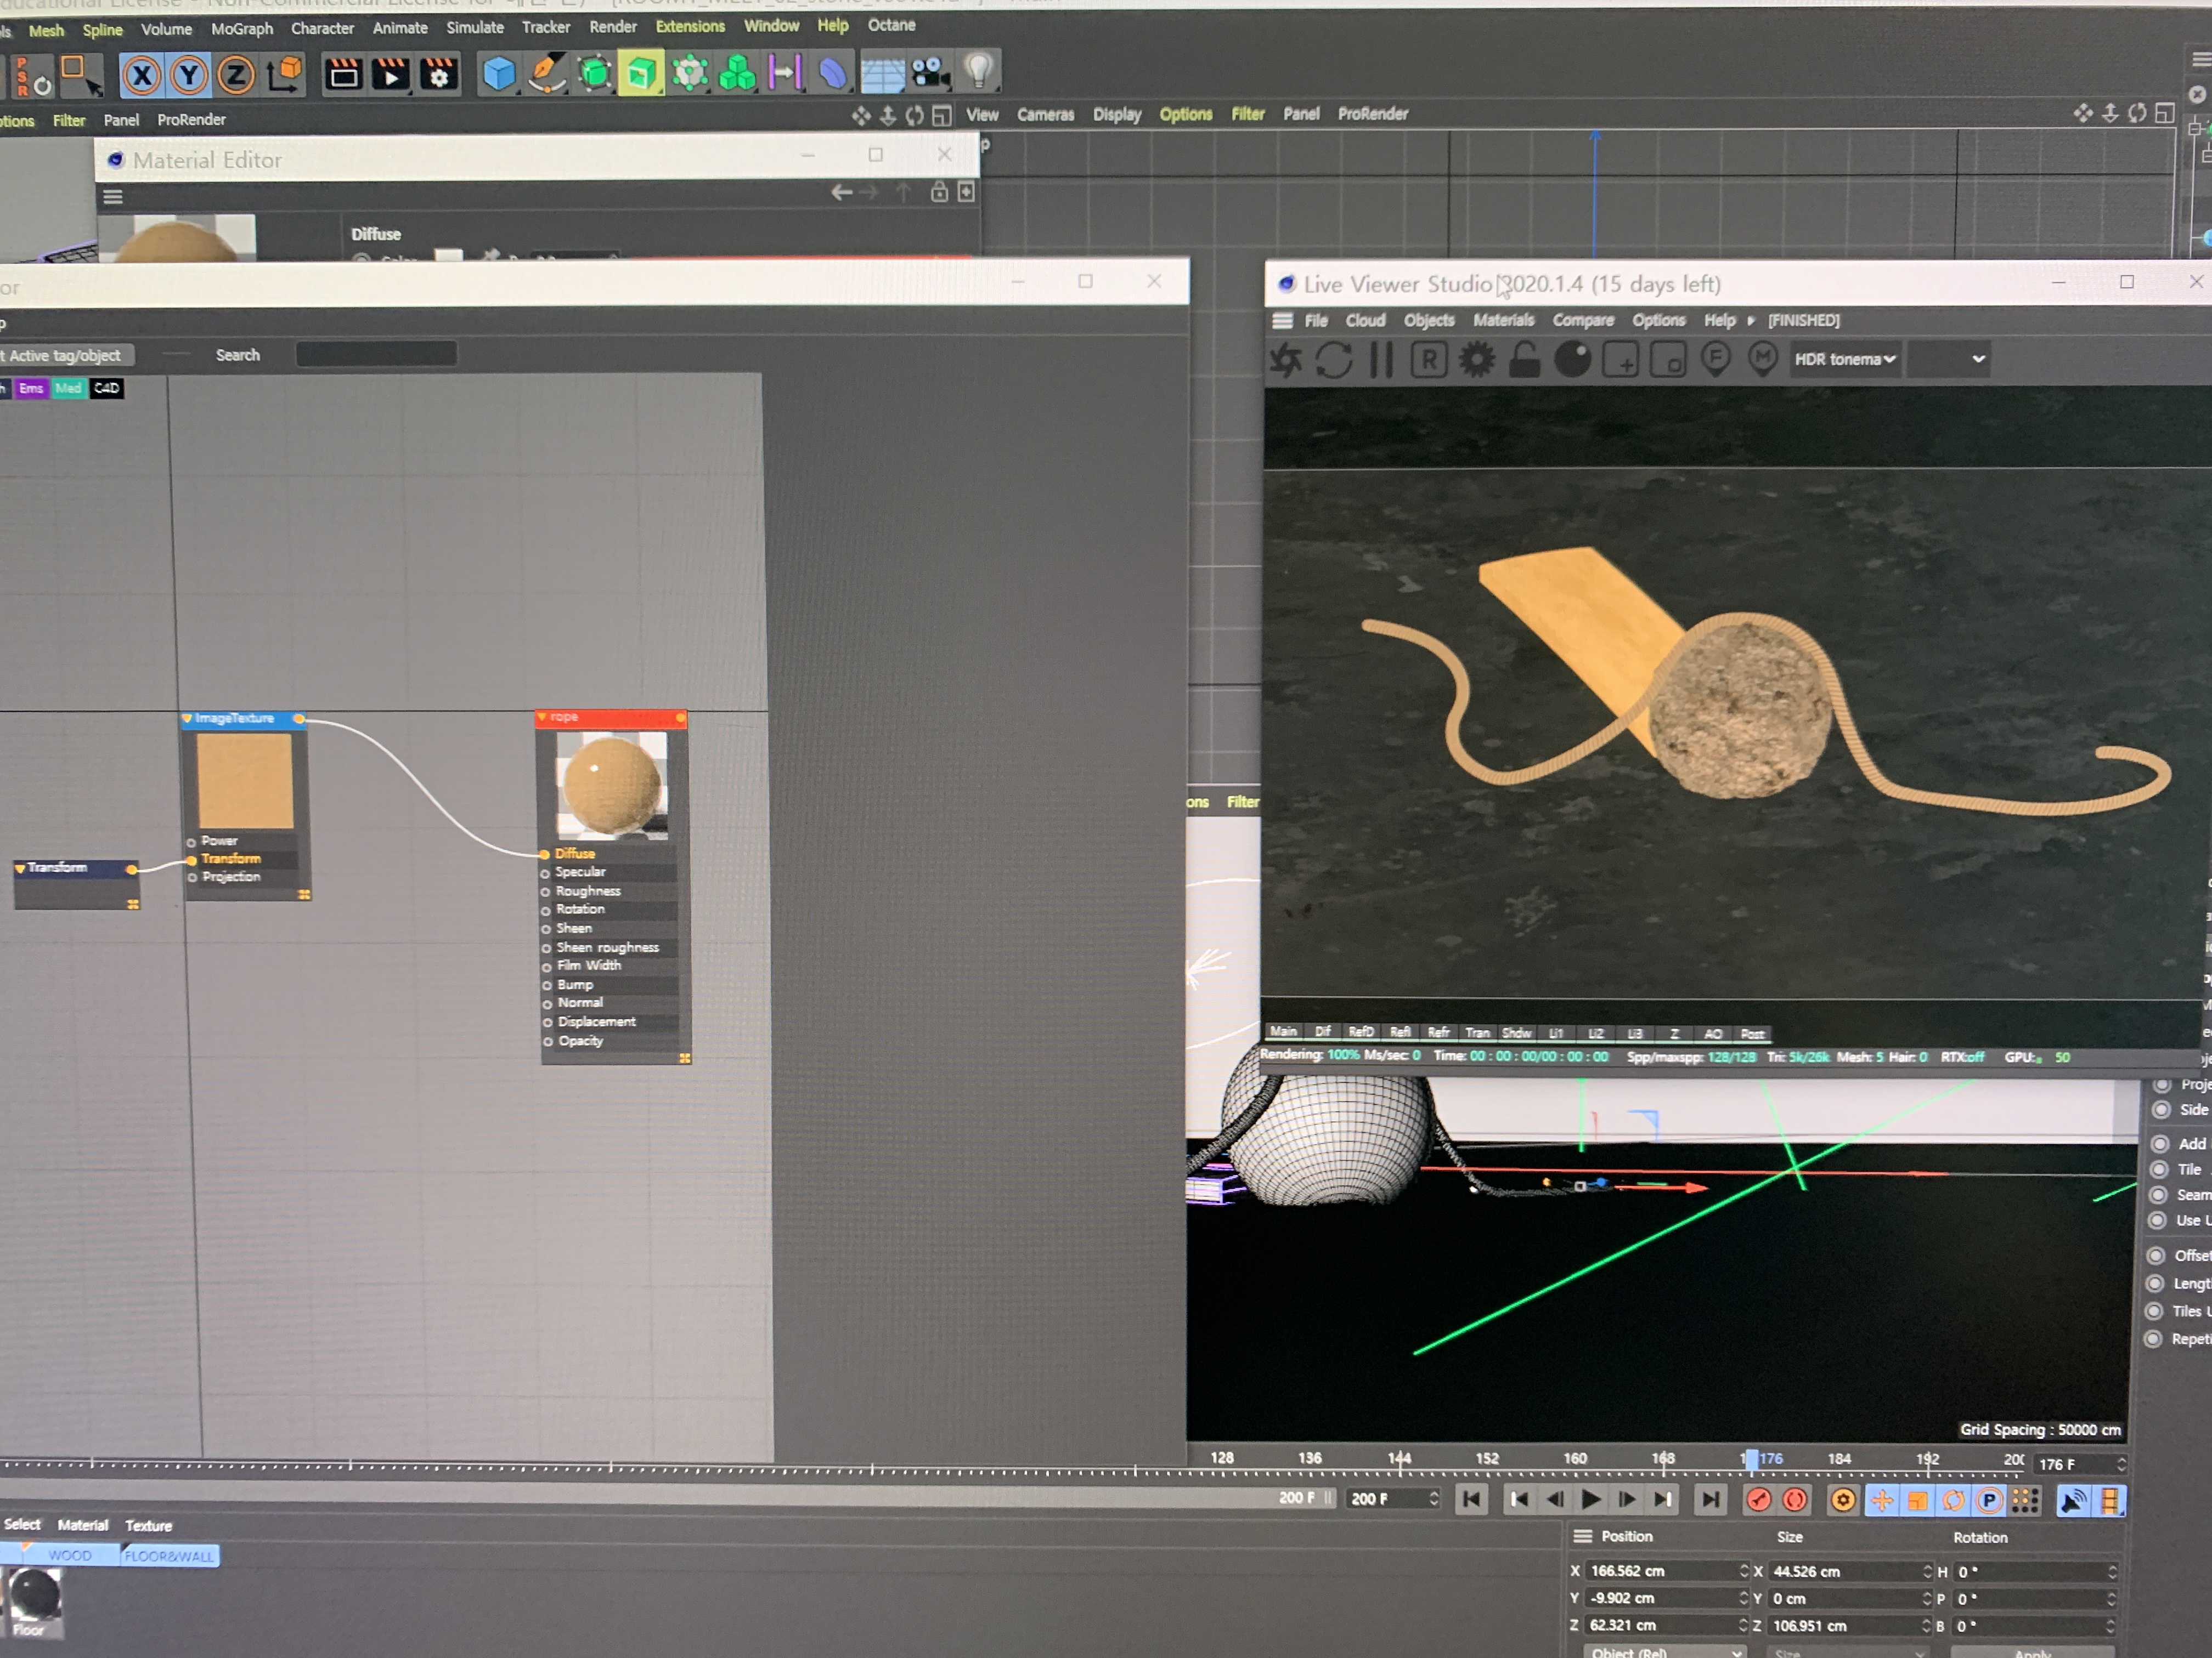
Task: Open the Object (Rel) coordinate dropdown
Action: 1664,1651
